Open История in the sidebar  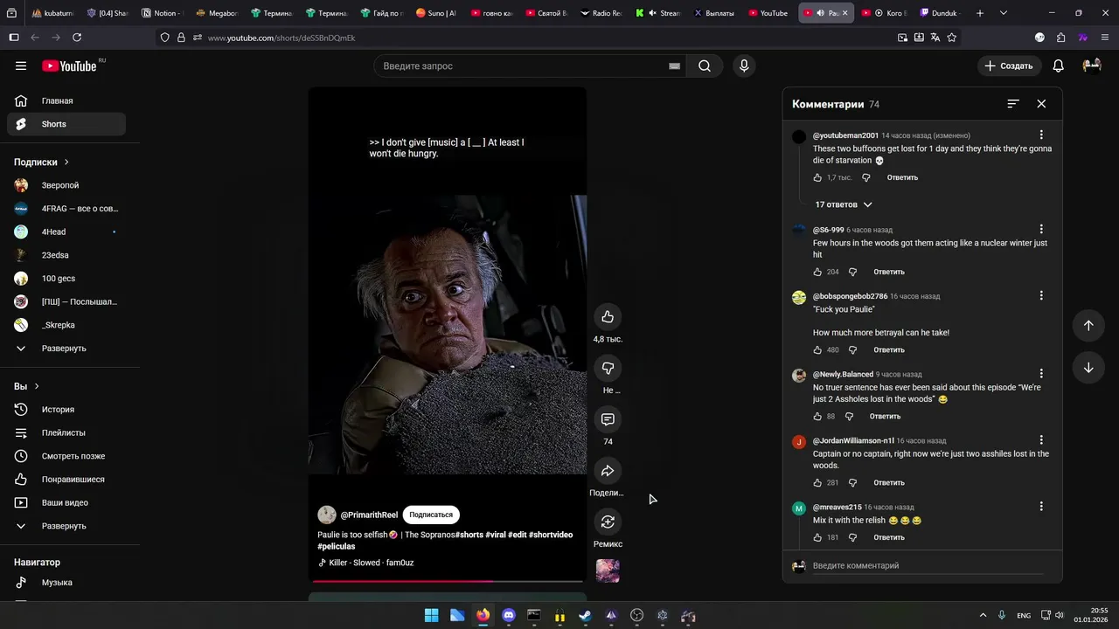click(66, 409)
